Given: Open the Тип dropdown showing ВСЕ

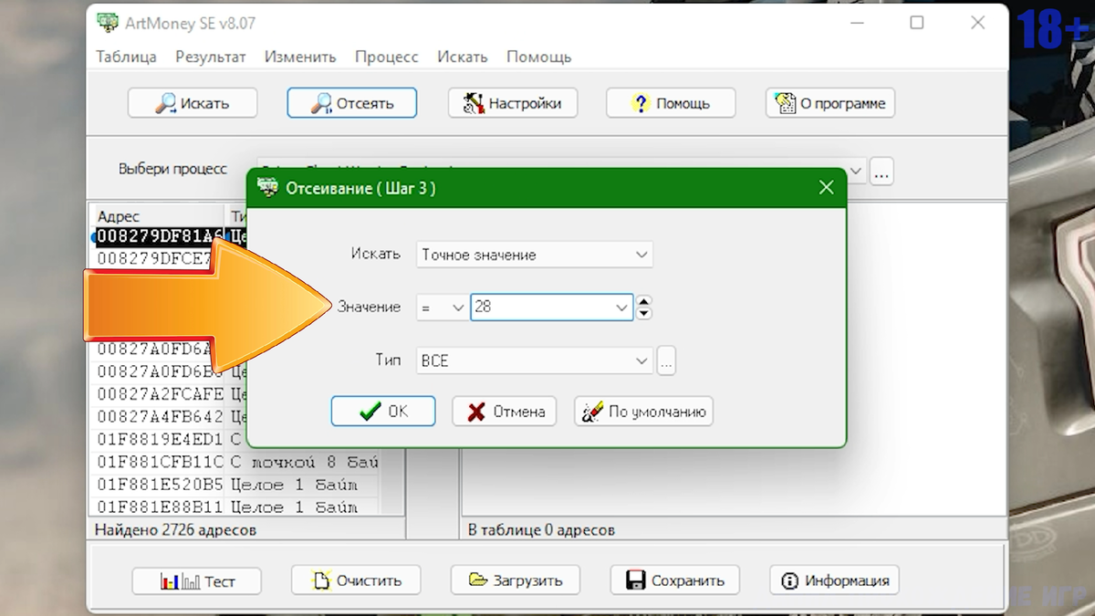Looking at the screenshot, I should click(x=534, y=360).
